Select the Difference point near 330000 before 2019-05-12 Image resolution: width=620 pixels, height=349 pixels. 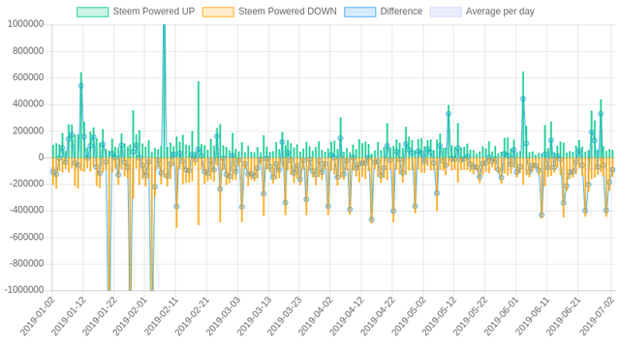coord(449,114)
